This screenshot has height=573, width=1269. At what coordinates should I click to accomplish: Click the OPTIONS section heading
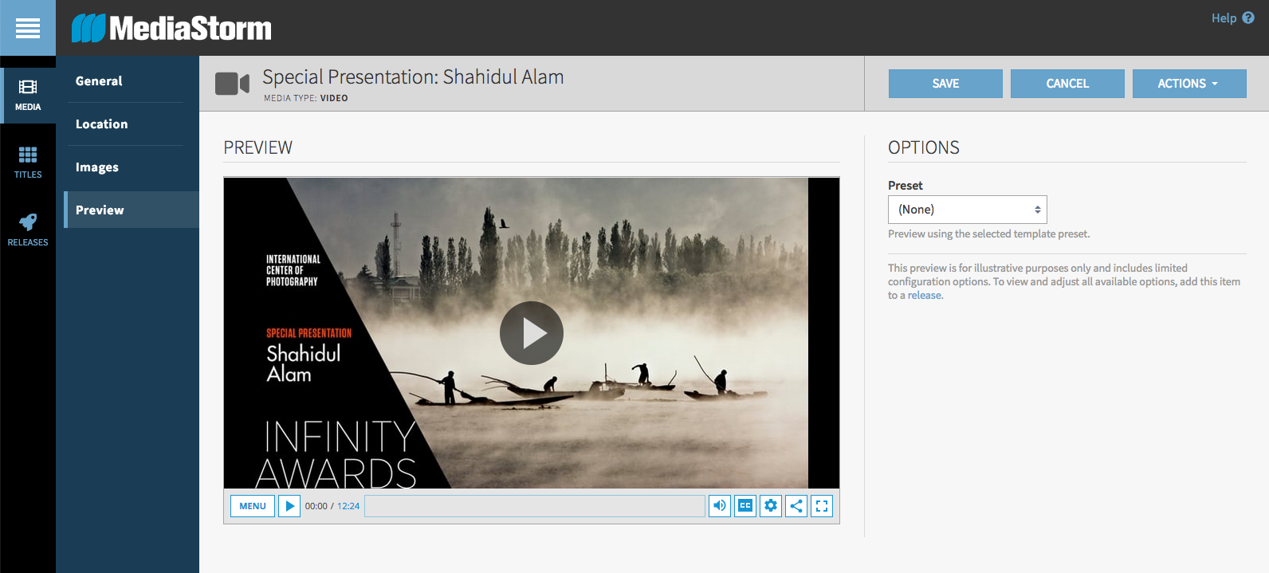tap(924, 147)
